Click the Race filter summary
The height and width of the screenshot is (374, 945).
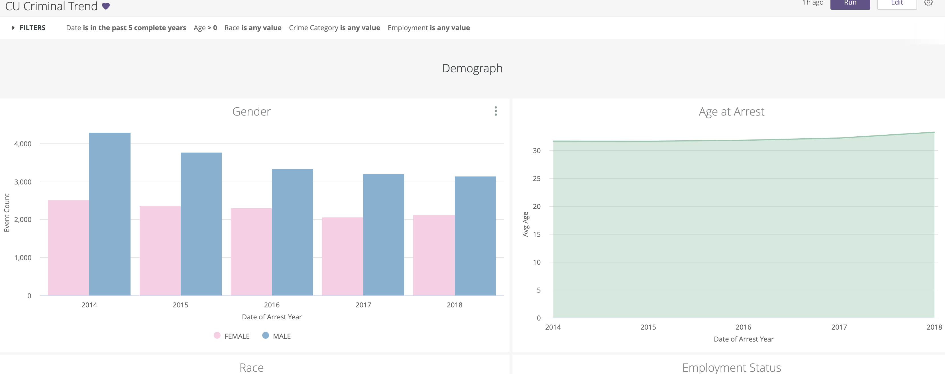pyautogui.click(x=253, y=28)
